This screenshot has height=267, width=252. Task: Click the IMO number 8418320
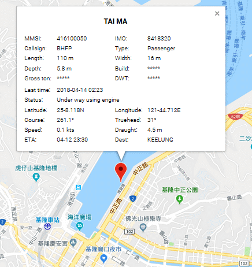[159, 38]
